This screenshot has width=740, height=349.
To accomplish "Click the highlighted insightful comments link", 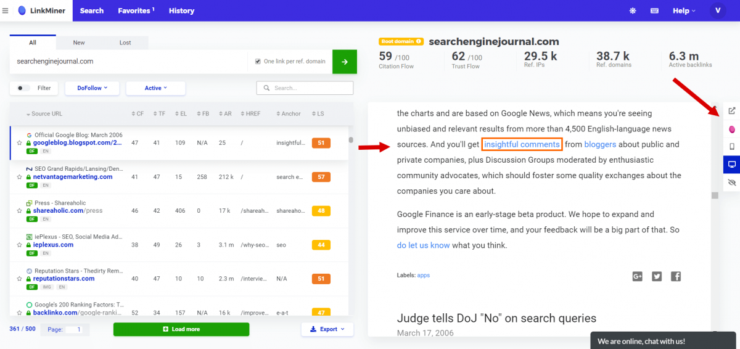I will click(x=521, y=145).
